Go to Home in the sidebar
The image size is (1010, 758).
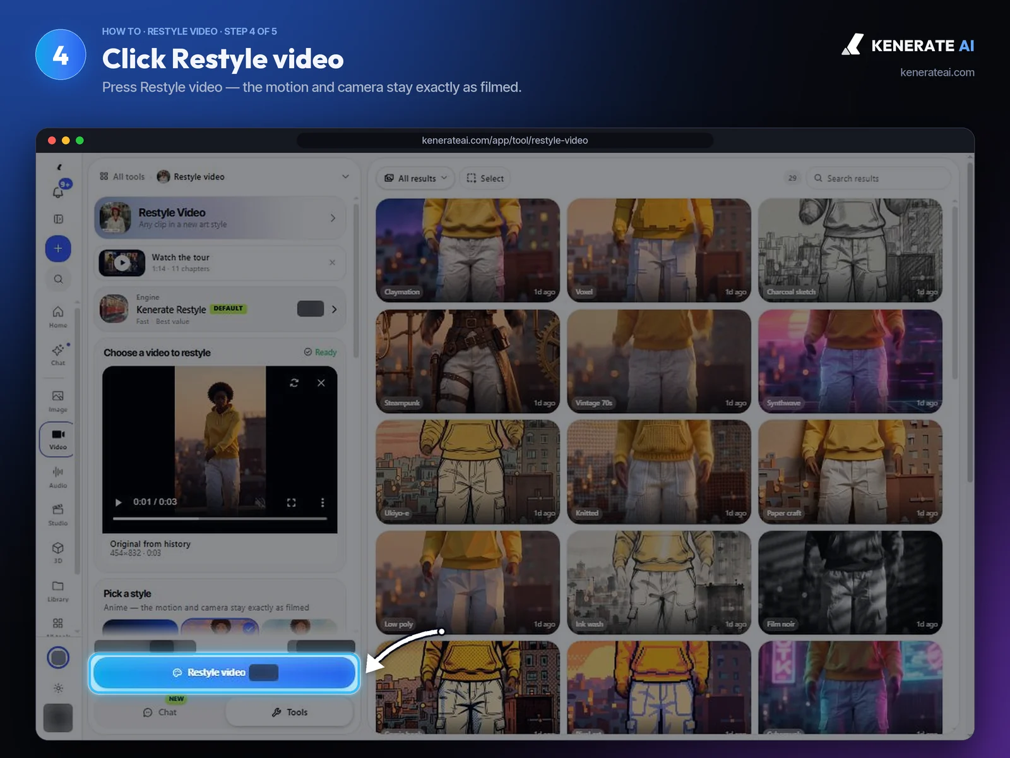click(x=58, y=316)
